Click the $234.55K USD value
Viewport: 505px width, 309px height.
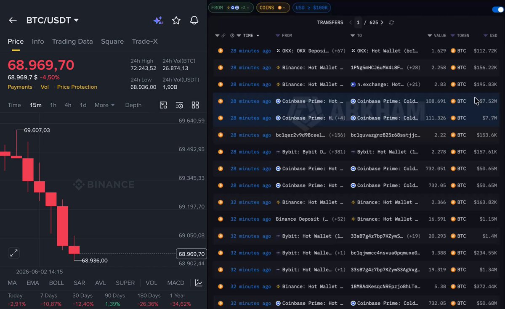[485, 253]
